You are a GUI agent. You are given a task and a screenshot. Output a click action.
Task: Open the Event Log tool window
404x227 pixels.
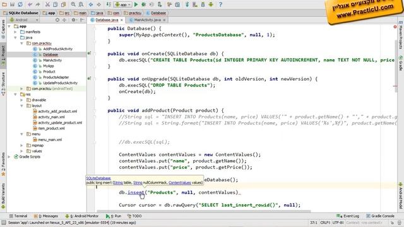(348, 216)
